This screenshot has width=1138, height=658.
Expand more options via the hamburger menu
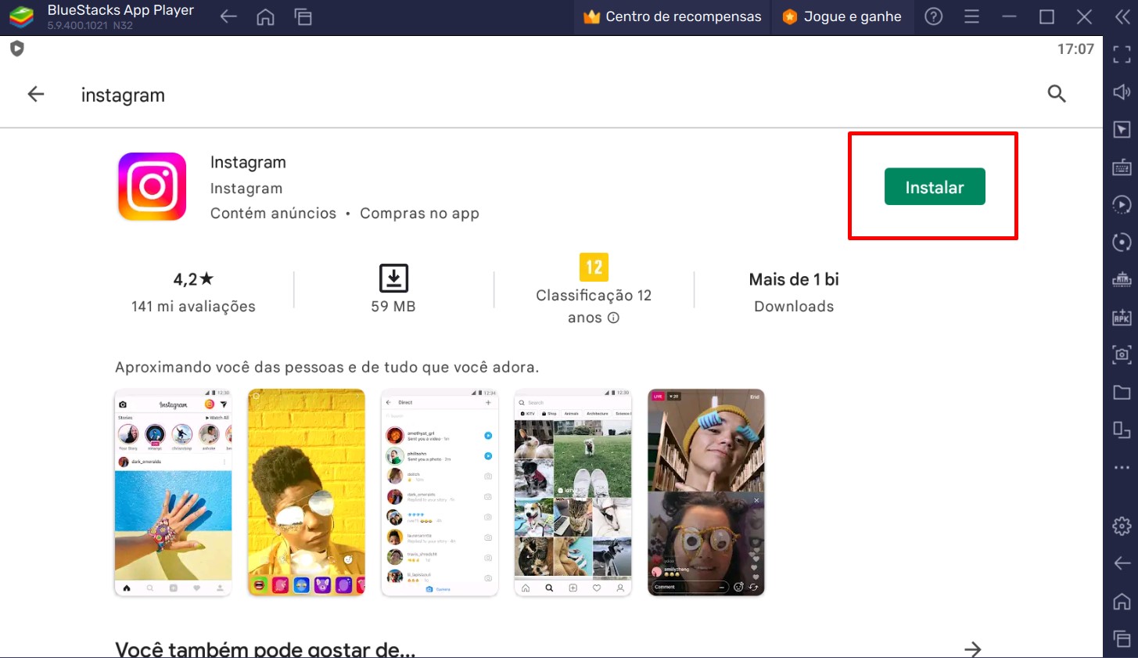click(x=971, y=16)
